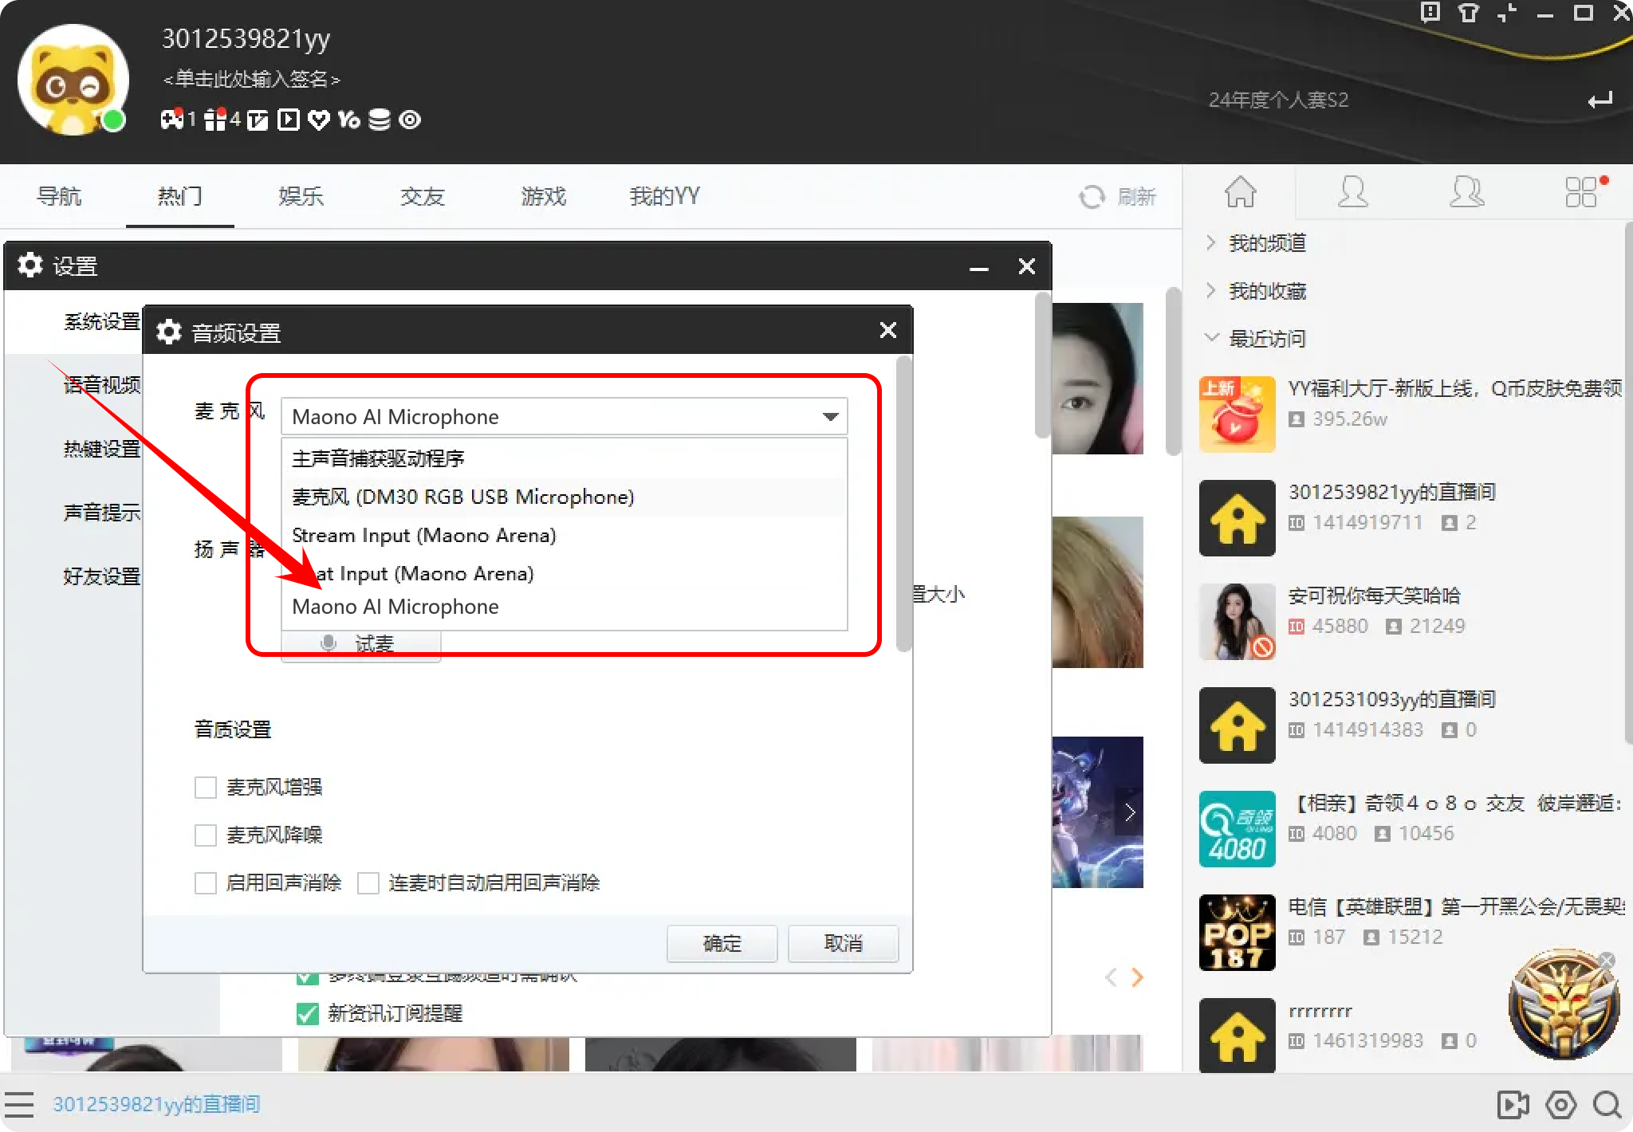This screenshot has height=1132, width=1633.
Task: Click the gamepad badge icon under username
Action: (172, 120)
